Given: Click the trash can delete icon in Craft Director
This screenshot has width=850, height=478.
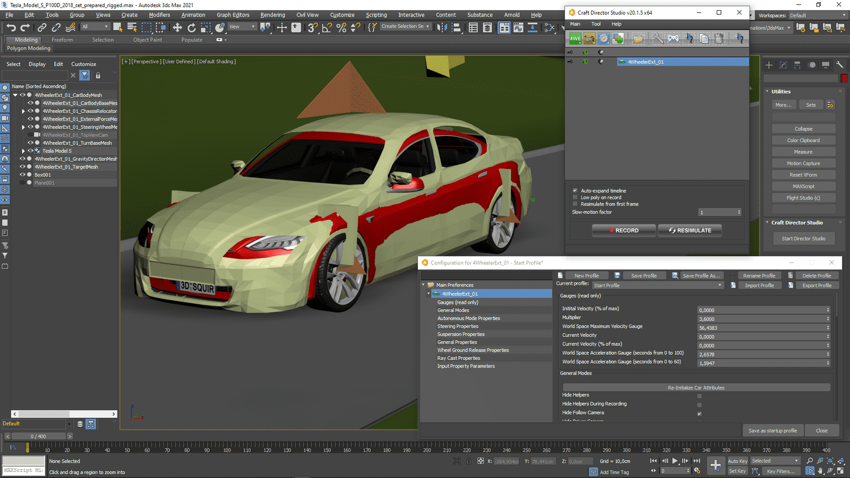Looking at the screenshot, I should 719,38.
